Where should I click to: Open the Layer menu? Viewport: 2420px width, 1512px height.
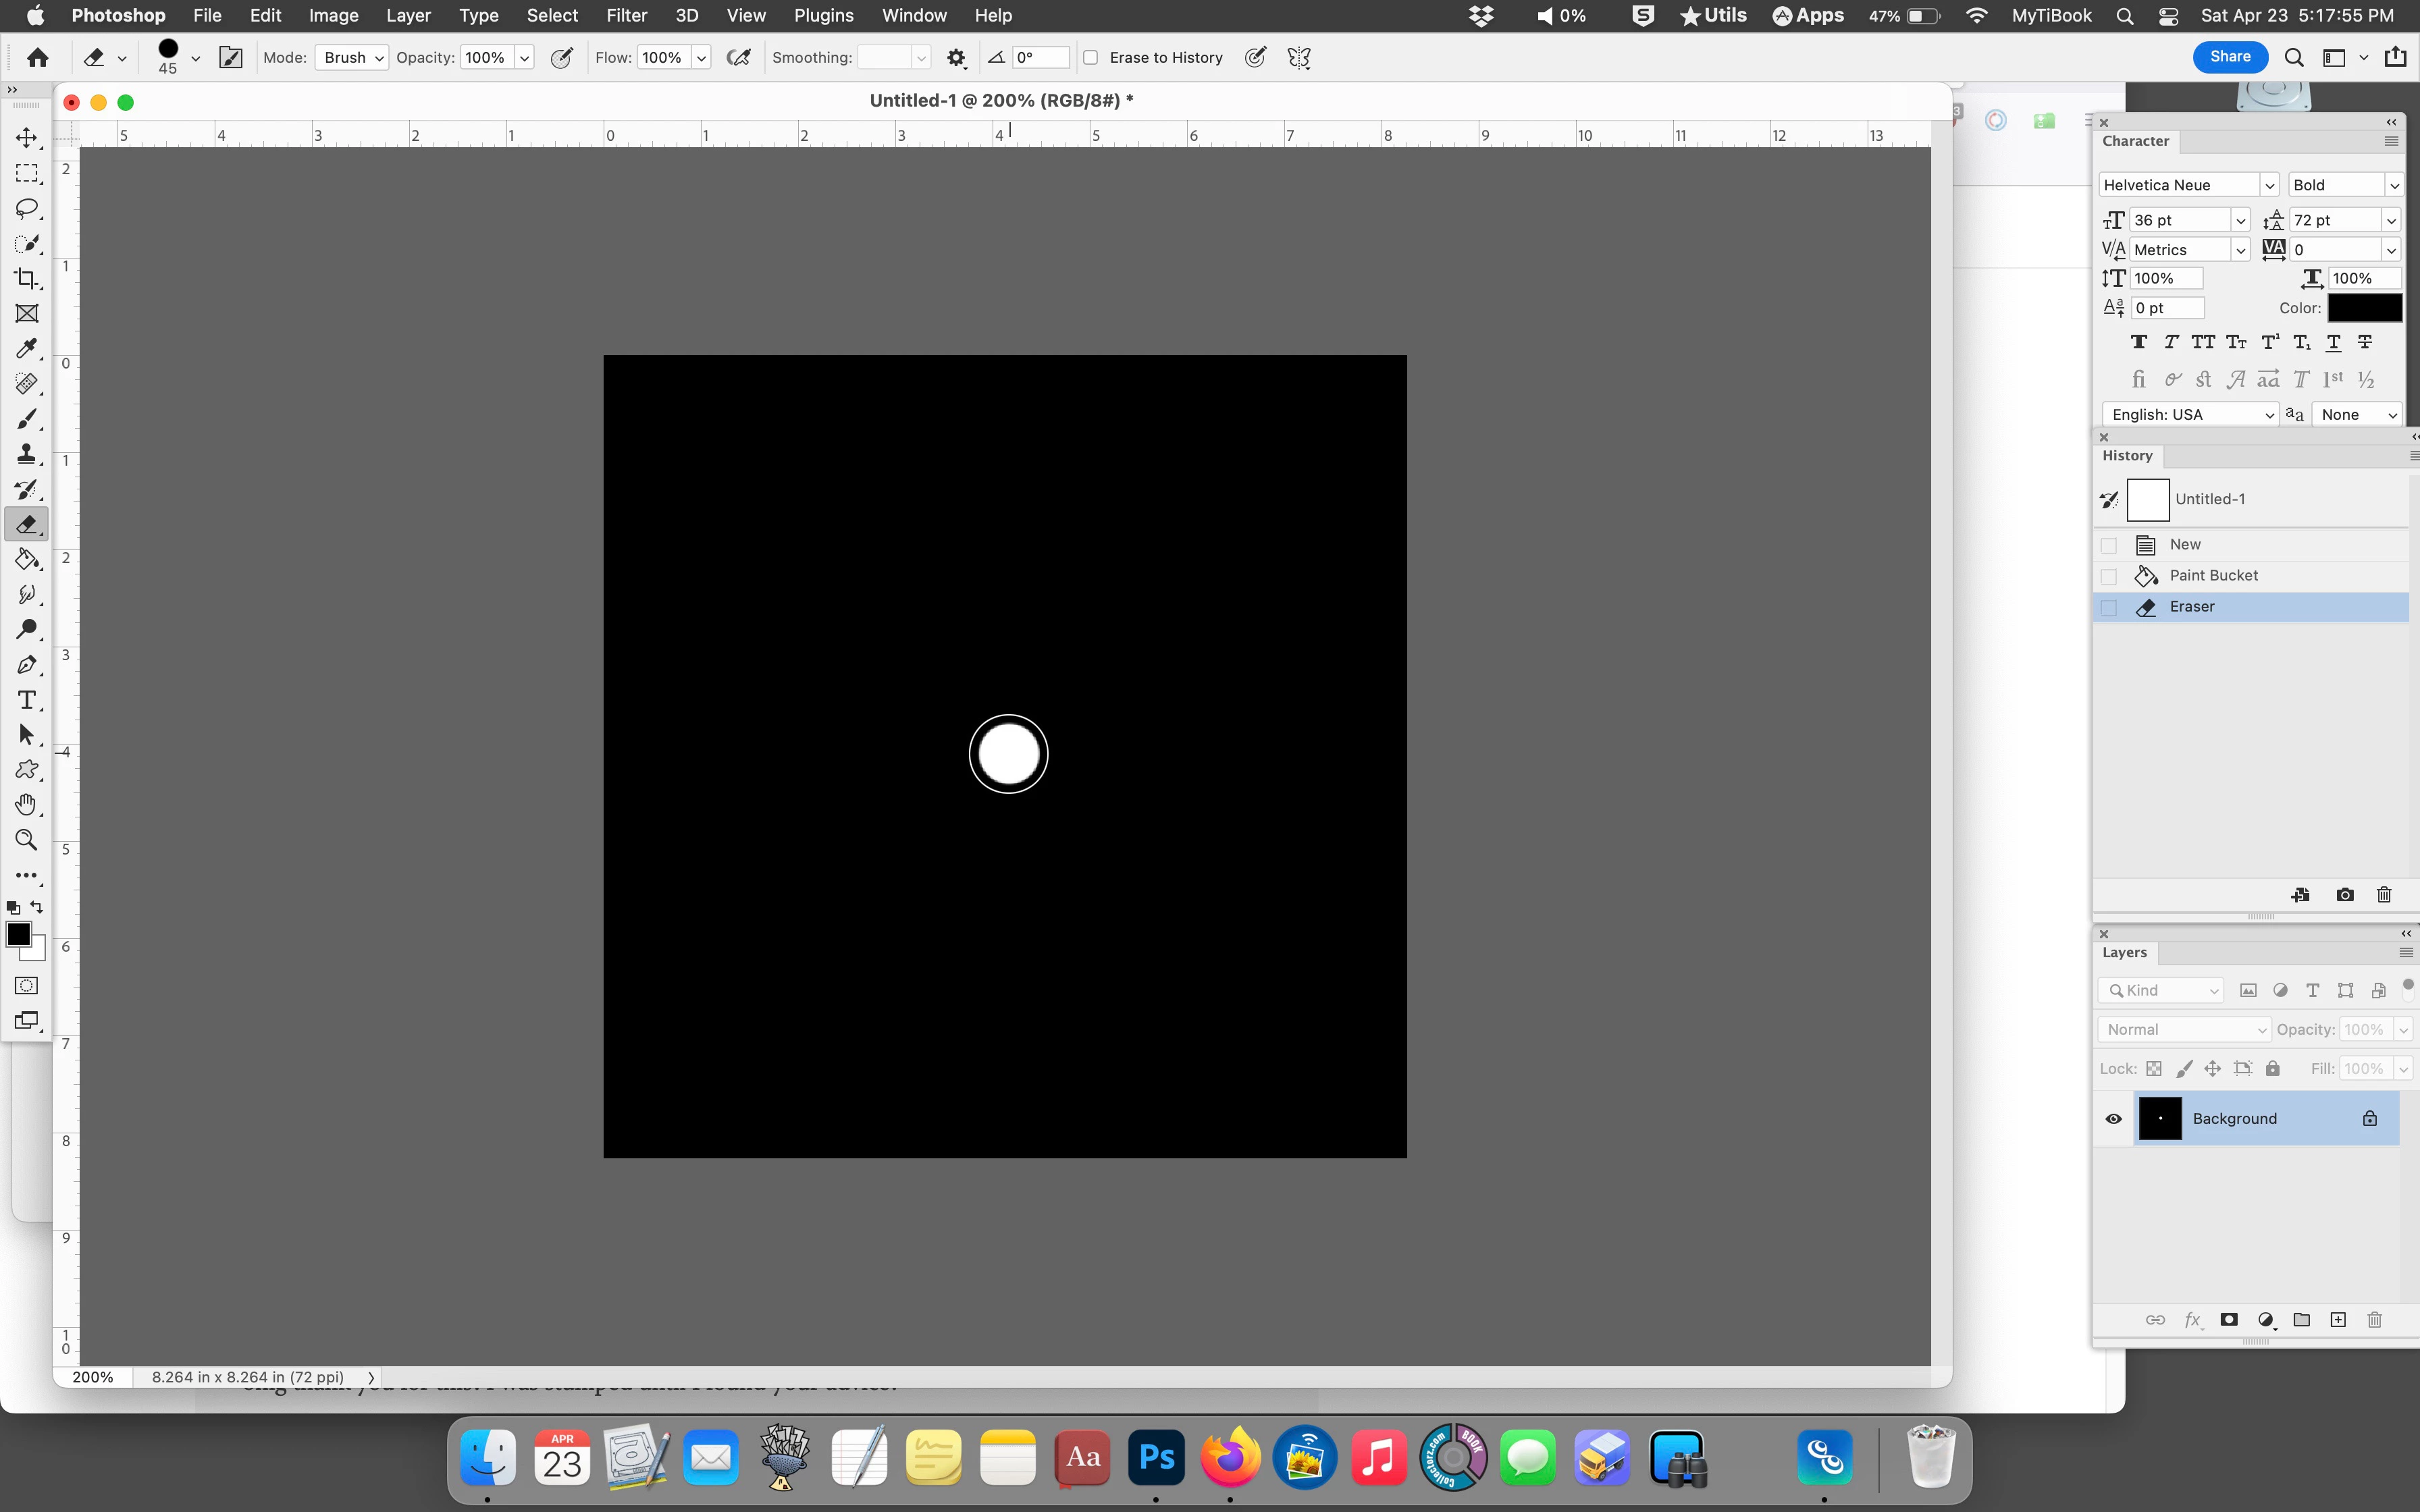[x=408, y=16]
